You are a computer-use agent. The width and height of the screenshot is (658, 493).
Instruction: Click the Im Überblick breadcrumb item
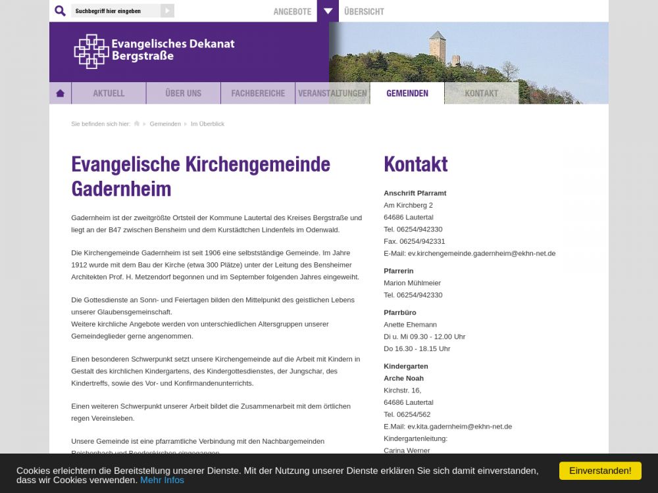[207, 124]
